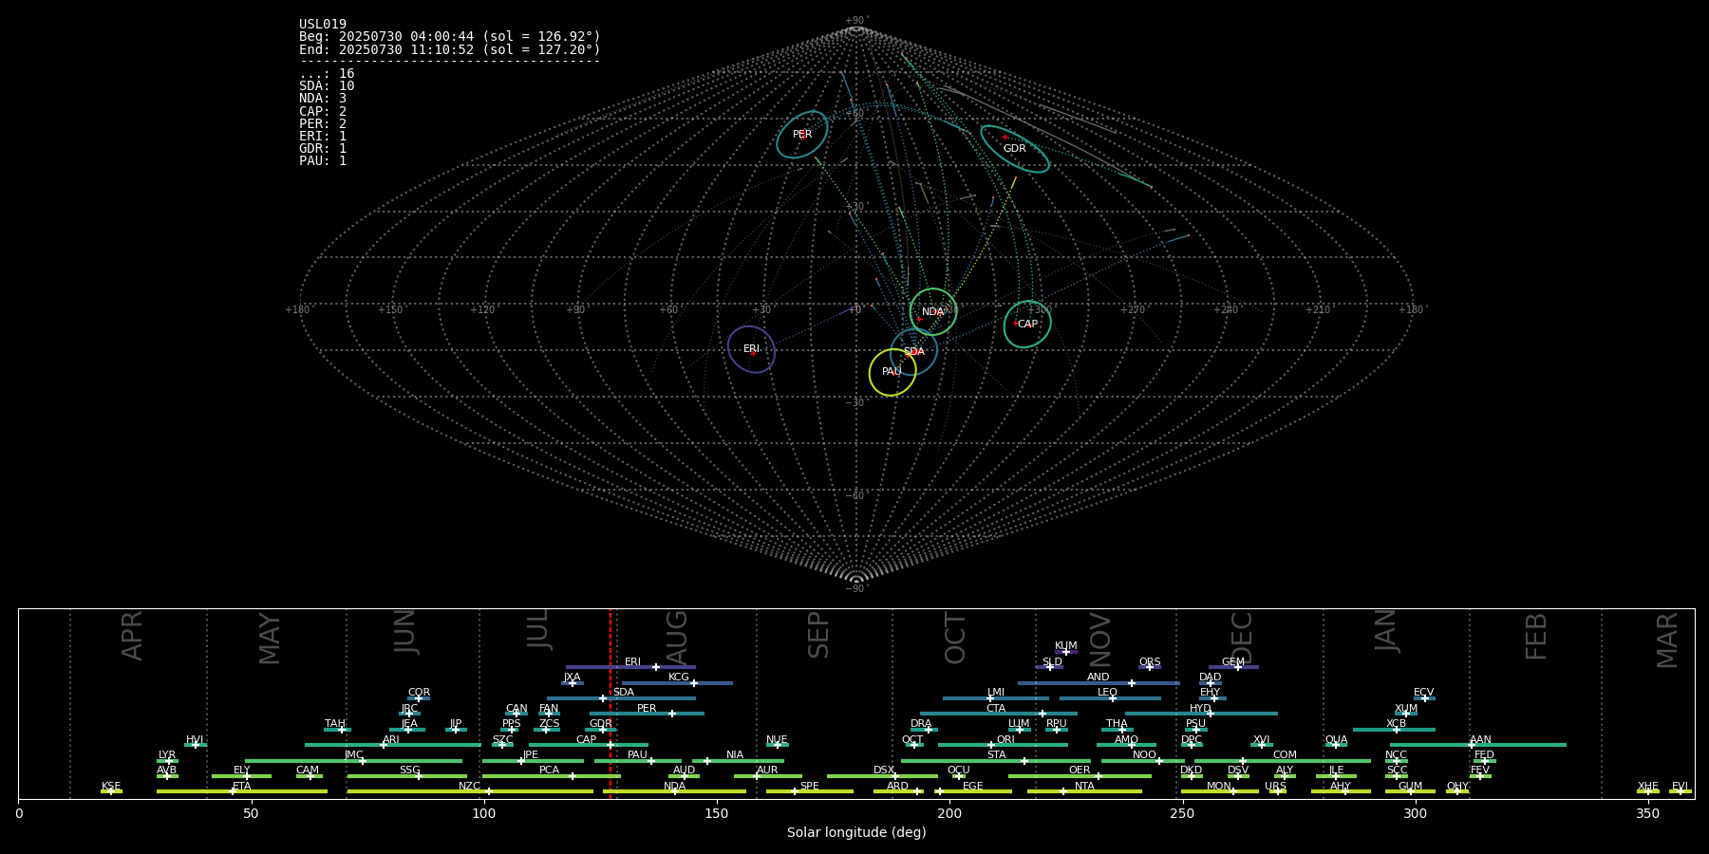The image size is (1709, 854).
Task: Click the DEC month label
Action: point(1241,639)
